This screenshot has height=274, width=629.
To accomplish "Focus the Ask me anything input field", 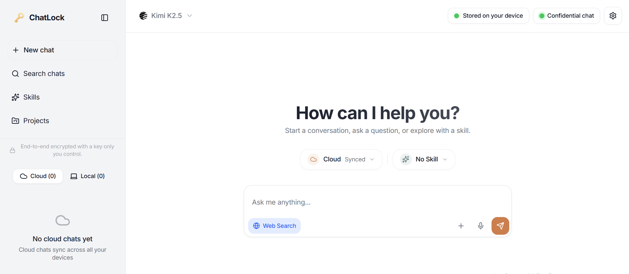I will point(377,202).
